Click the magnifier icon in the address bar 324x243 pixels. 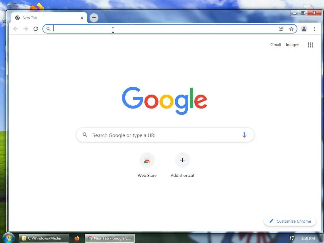(48, 29)
